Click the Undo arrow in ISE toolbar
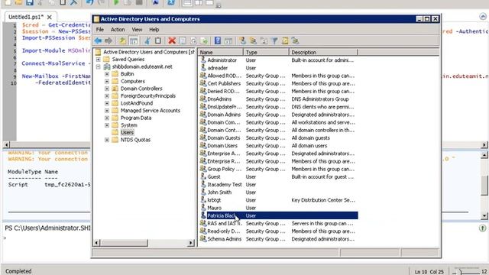The image size is (489, 275). (x=90, y=2)
